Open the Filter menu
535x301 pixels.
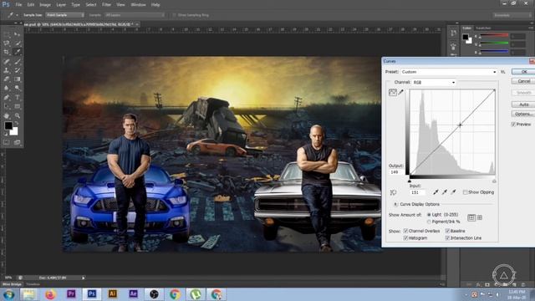[x=106, y=5]
